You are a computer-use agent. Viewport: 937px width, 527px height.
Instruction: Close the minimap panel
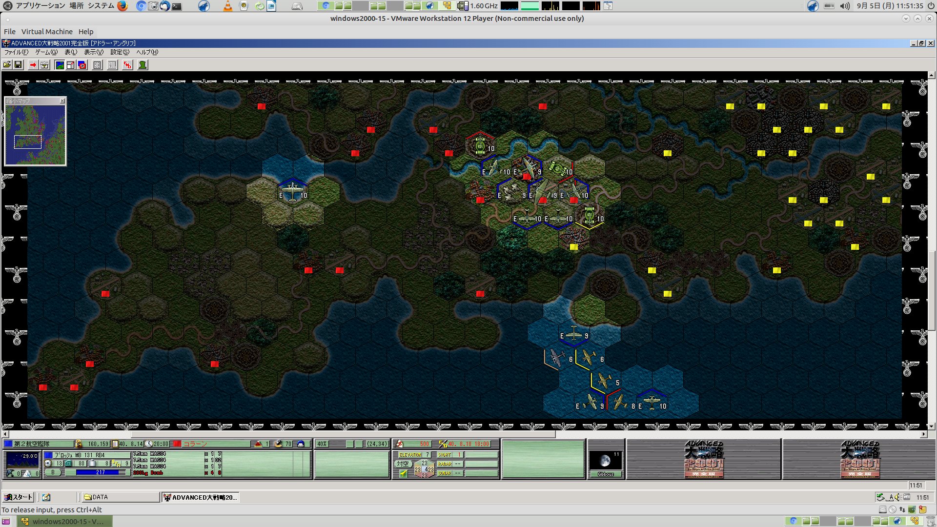tap(62, 101)
